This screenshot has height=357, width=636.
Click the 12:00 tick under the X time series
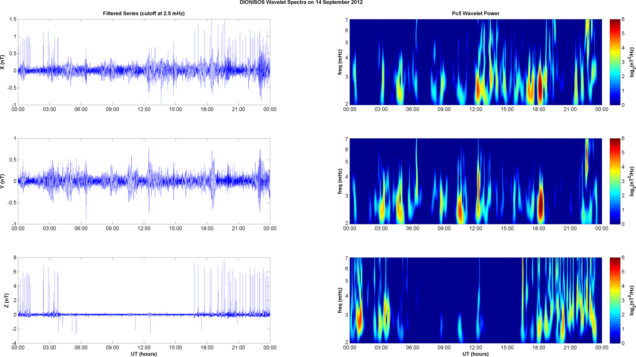144,110
